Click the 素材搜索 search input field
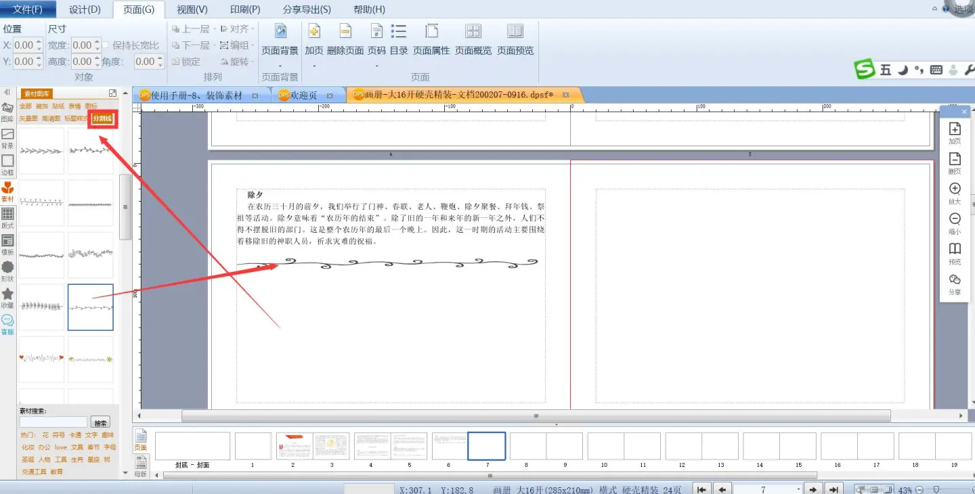This screenshot has height=494, width=975. [x=53, y=422]
